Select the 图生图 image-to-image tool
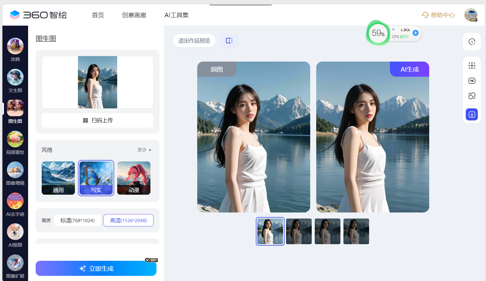486x281 pixels. pyautogui.click(x=15, y=112)
